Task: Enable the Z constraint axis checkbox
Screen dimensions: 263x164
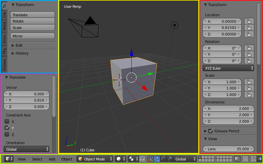Action: [7, 134]
